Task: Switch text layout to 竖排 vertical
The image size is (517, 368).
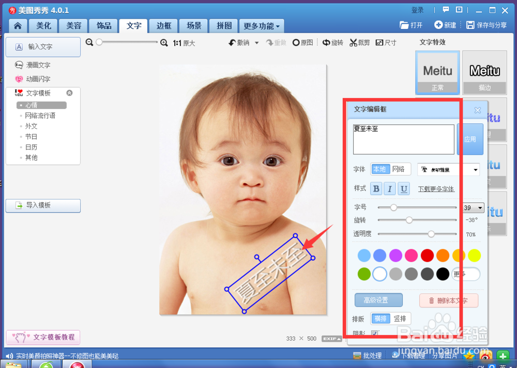Action: (400, 318)
